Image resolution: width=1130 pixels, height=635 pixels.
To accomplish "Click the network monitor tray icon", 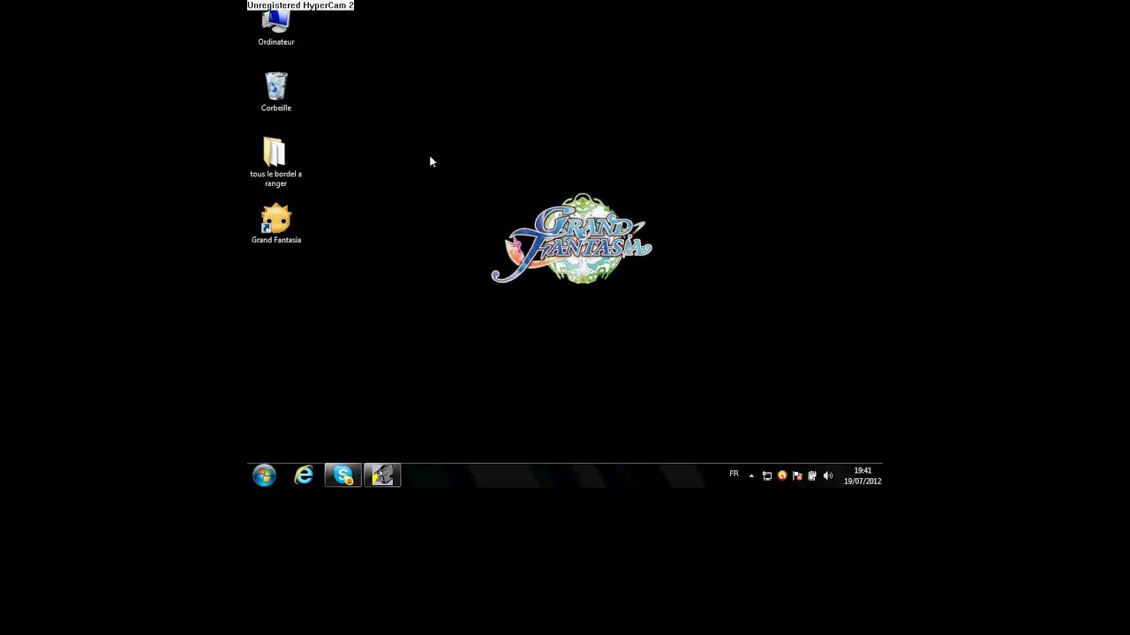I will click(766, 476).
